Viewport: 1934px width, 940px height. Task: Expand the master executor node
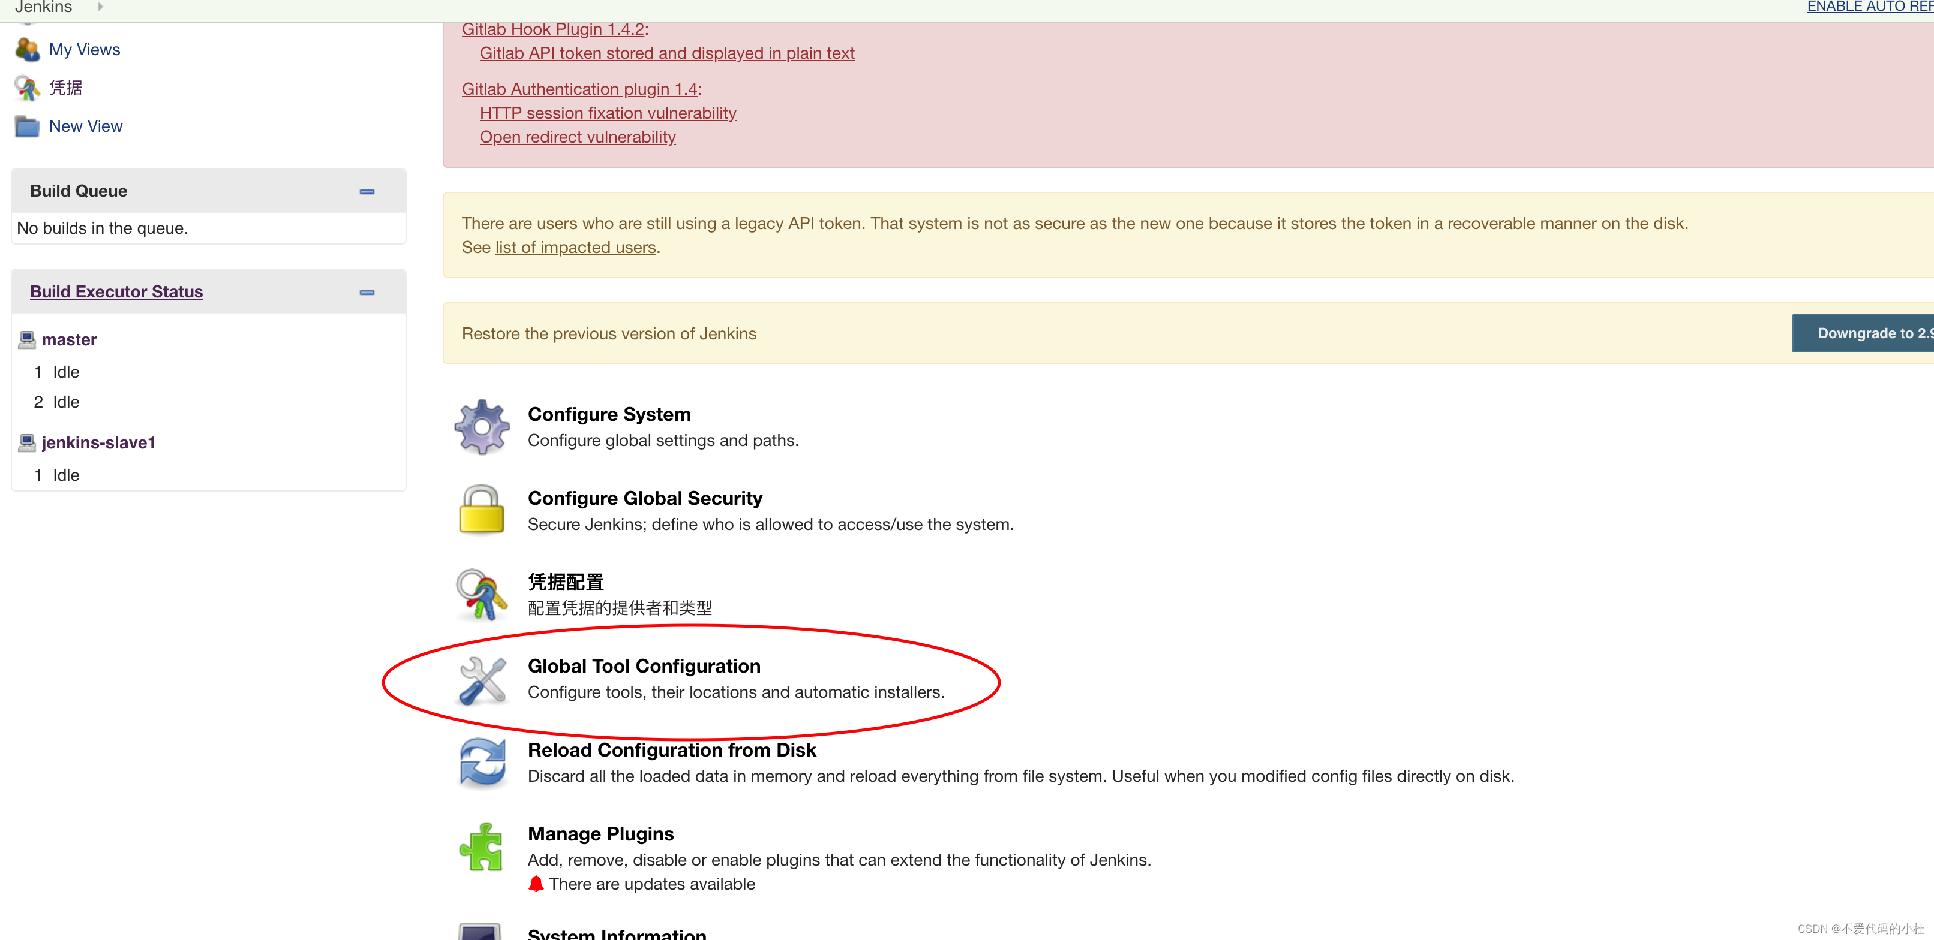click(70, 339)
